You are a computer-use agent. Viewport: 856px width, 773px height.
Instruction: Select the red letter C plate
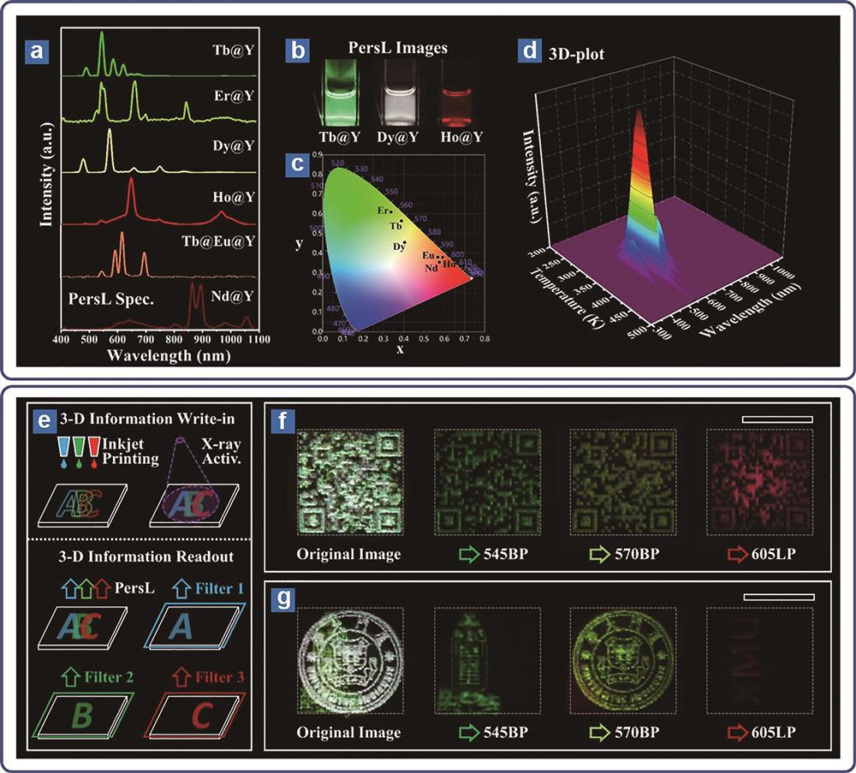pyautogui.click(x=195, y=717)
